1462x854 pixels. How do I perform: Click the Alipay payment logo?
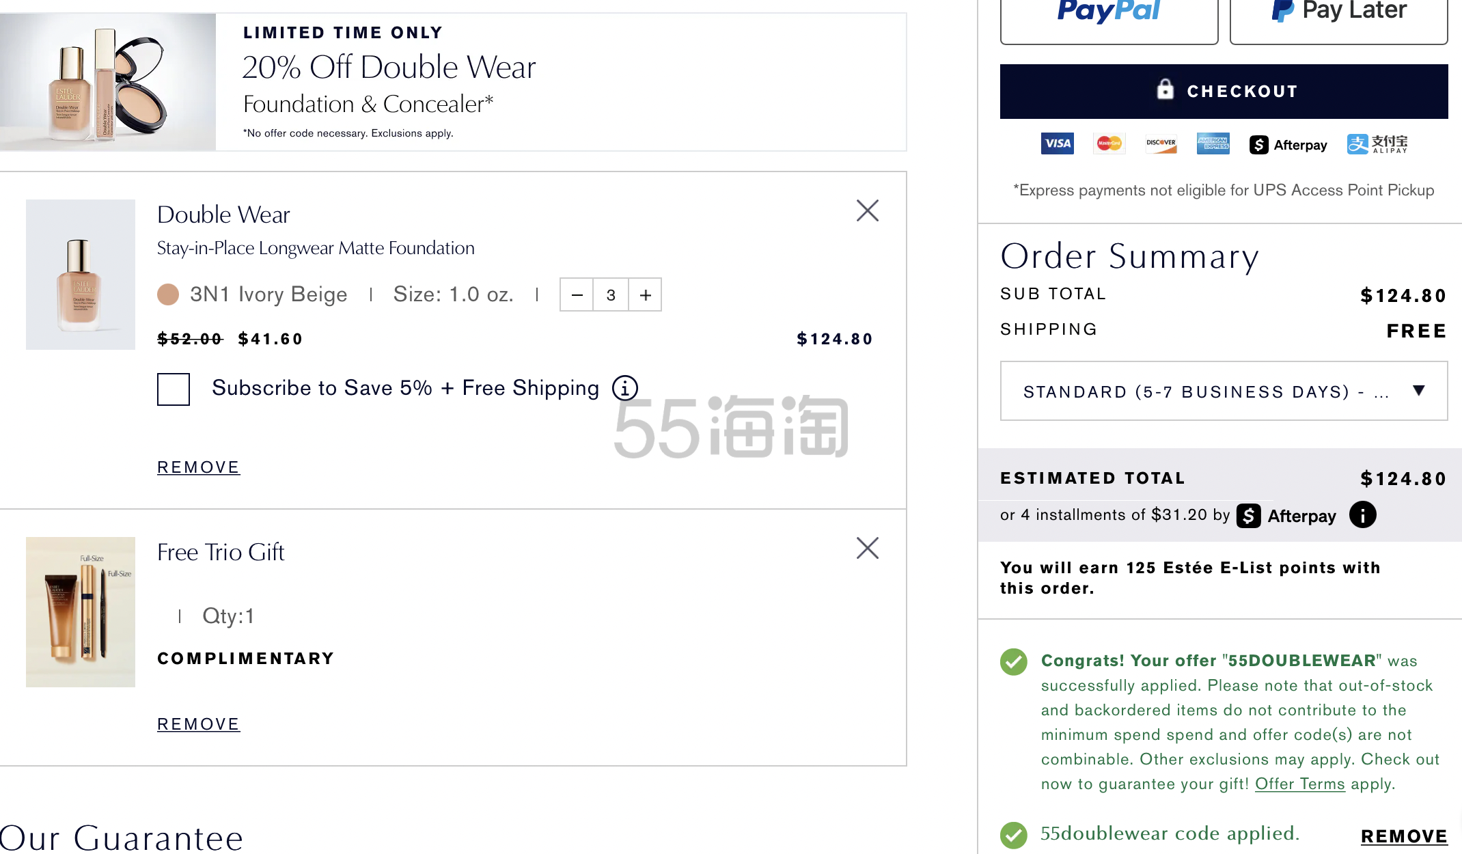(1377, 143)
